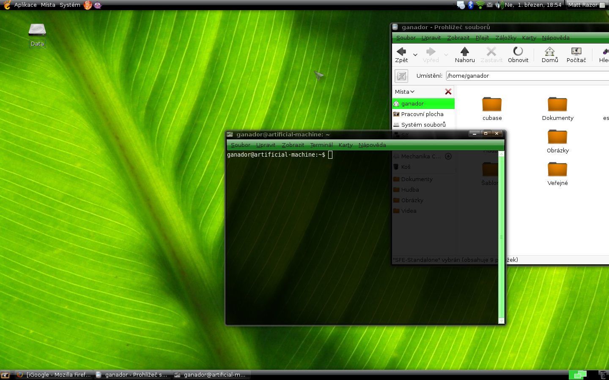Viewport: 609px width, 380px height.
Task: Open the trash icon in bottom panel
Action: [603, 375]
